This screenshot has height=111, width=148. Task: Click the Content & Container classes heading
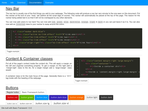[29, 59]
